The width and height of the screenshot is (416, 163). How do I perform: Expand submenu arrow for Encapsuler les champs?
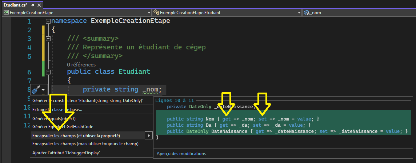[148, 136]
